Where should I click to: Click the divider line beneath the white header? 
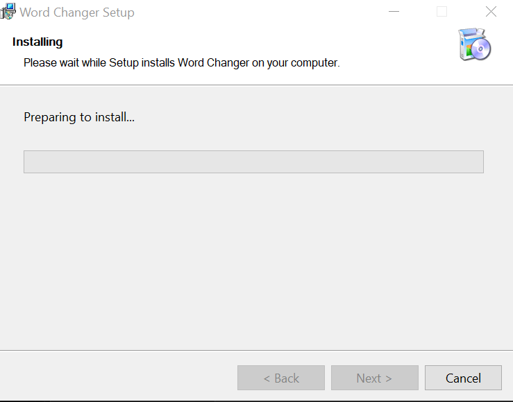tap(256, 85)
